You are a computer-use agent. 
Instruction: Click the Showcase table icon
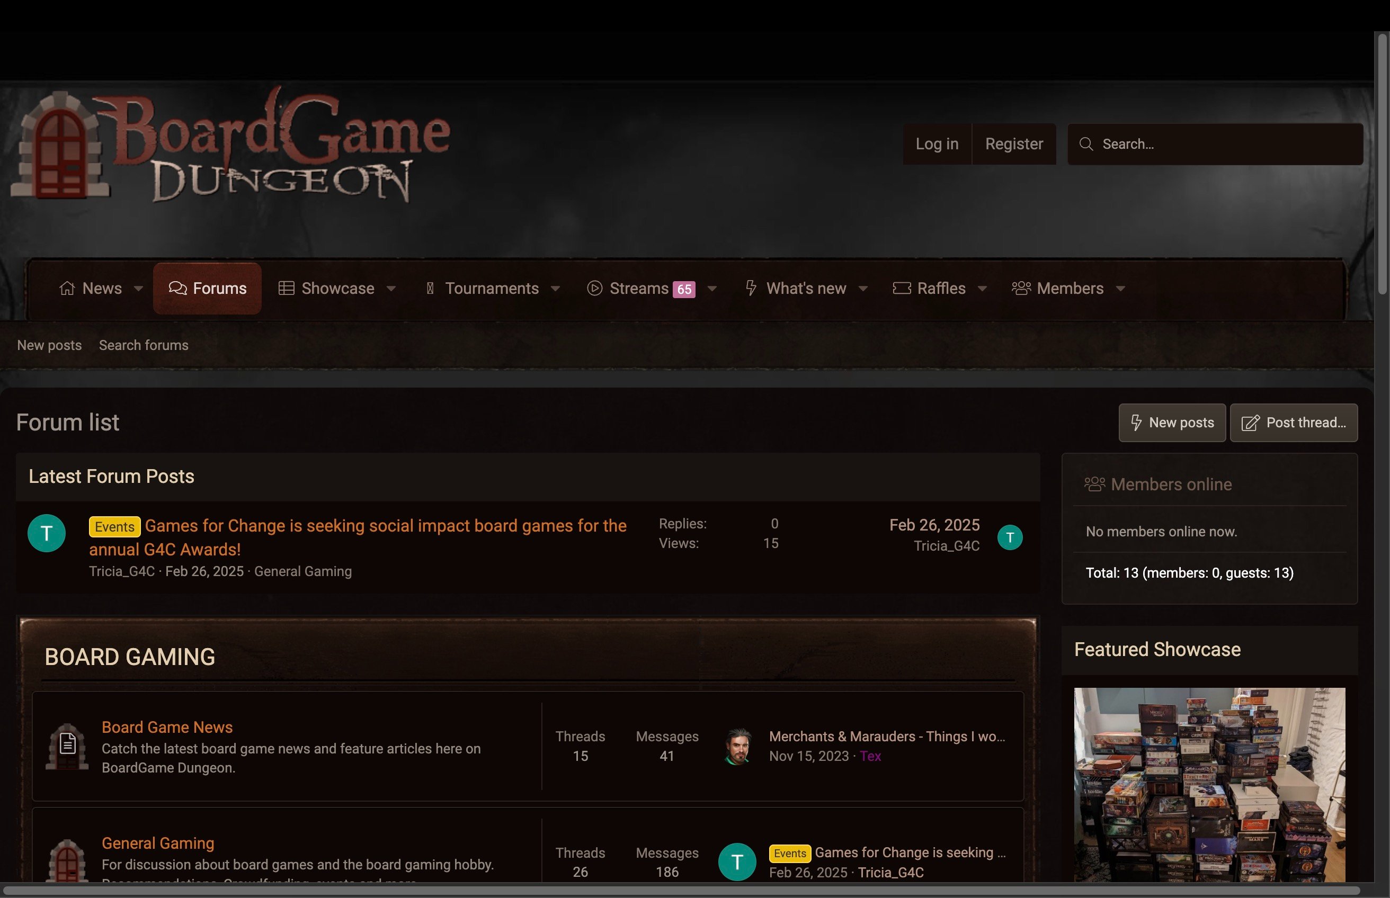(286, 288)
